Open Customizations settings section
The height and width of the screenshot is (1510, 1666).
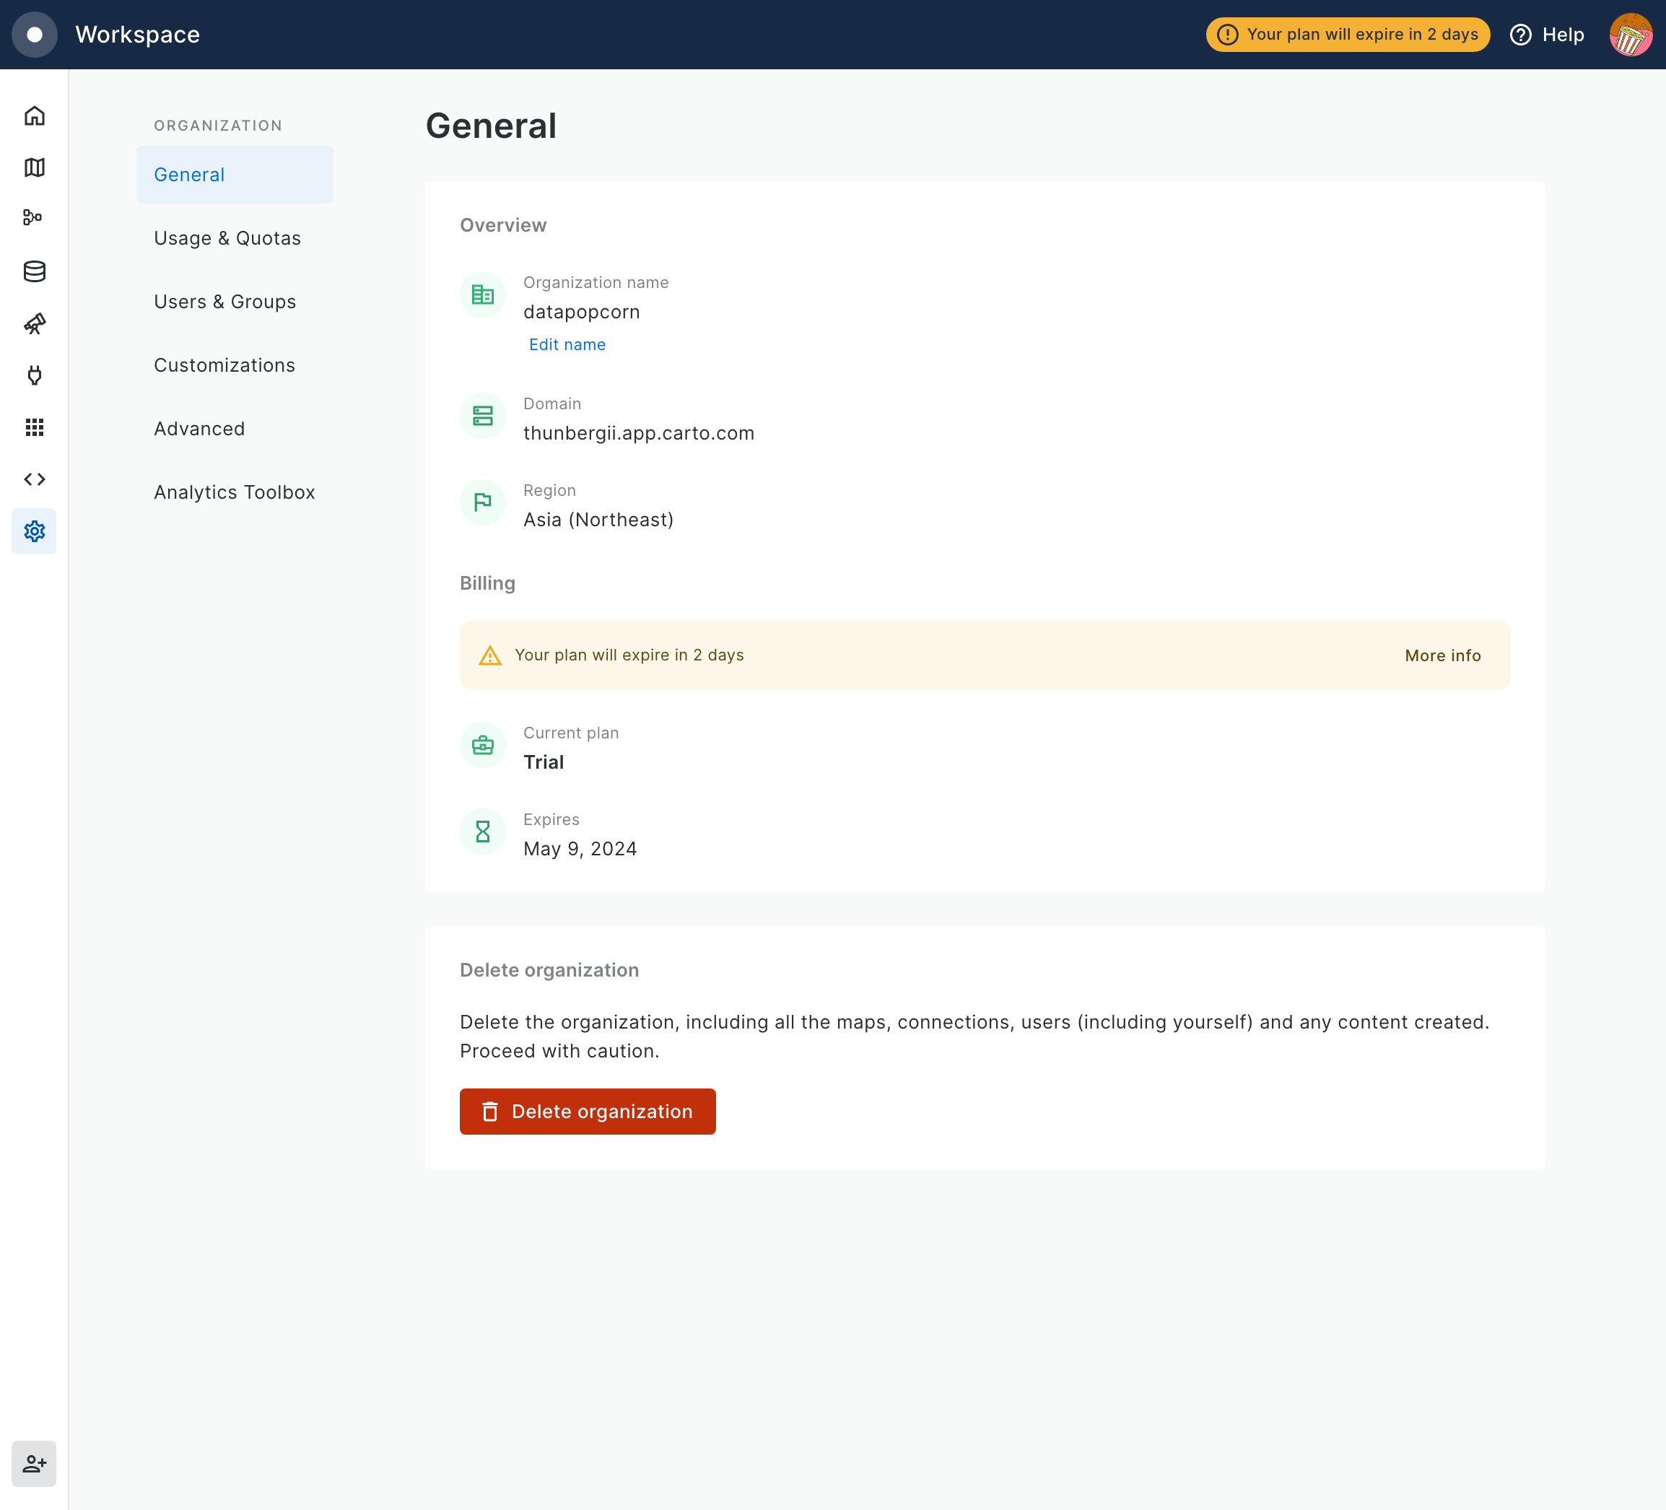point(224,365)
